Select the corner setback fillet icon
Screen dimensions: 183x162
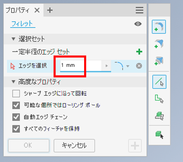point(159,61)
